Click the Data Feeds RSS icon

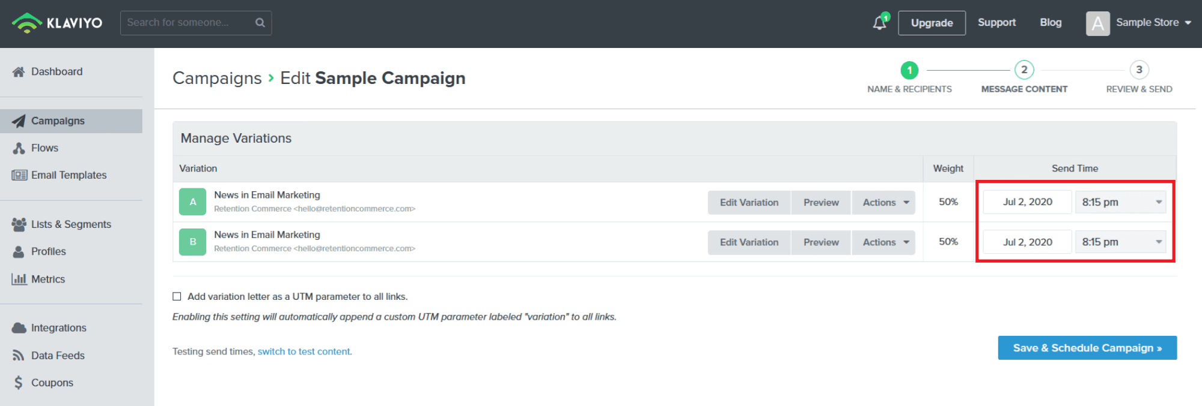point(19,356)
